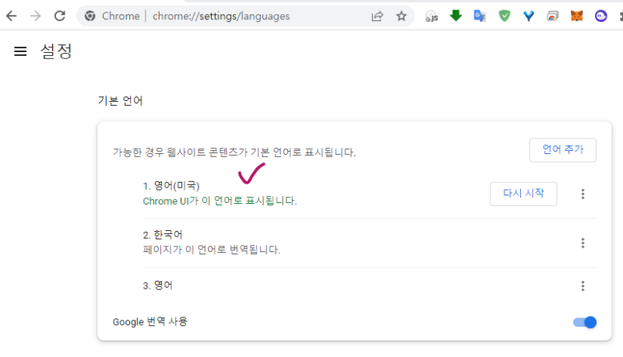Click the 설정 page title
The width and height of the screenshot is (623, 357).
point(56,51)
